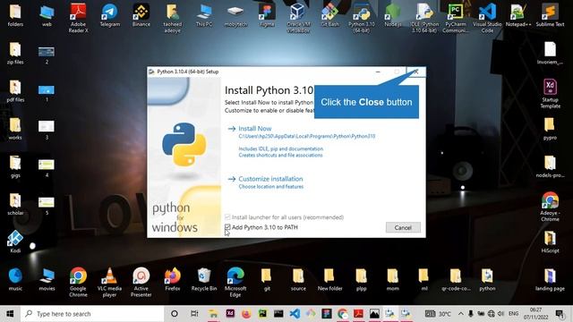This screenshot has width=573, height=322.
Task: Select the Sublime Text desktop icon
Action: pyautogui.click(x=550, y=15)
